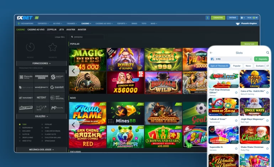Click the Entrar login button

[232, 18]
